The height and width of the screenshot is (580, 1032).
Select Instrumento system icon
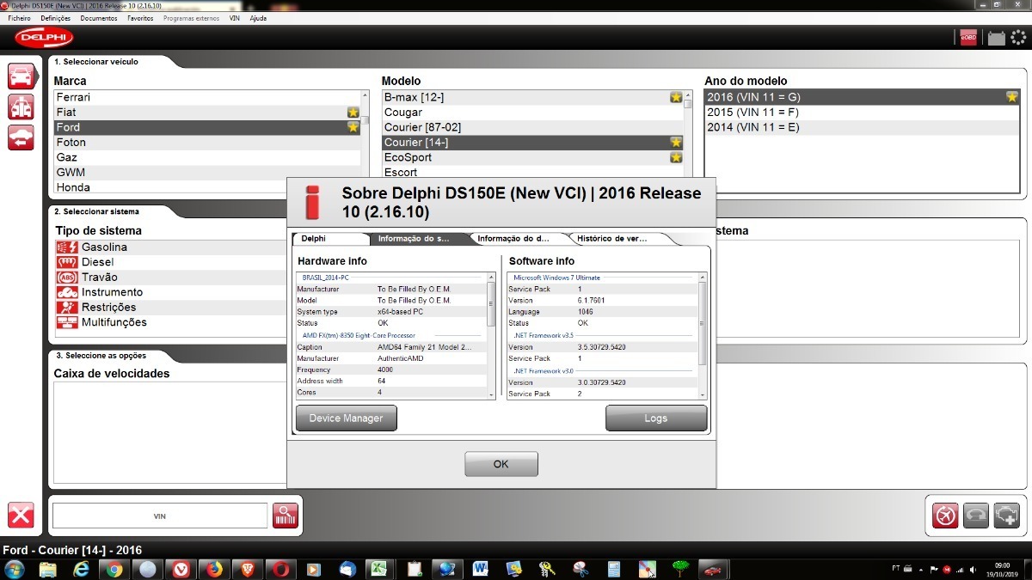pyautogui.click(x=67, y=292)
